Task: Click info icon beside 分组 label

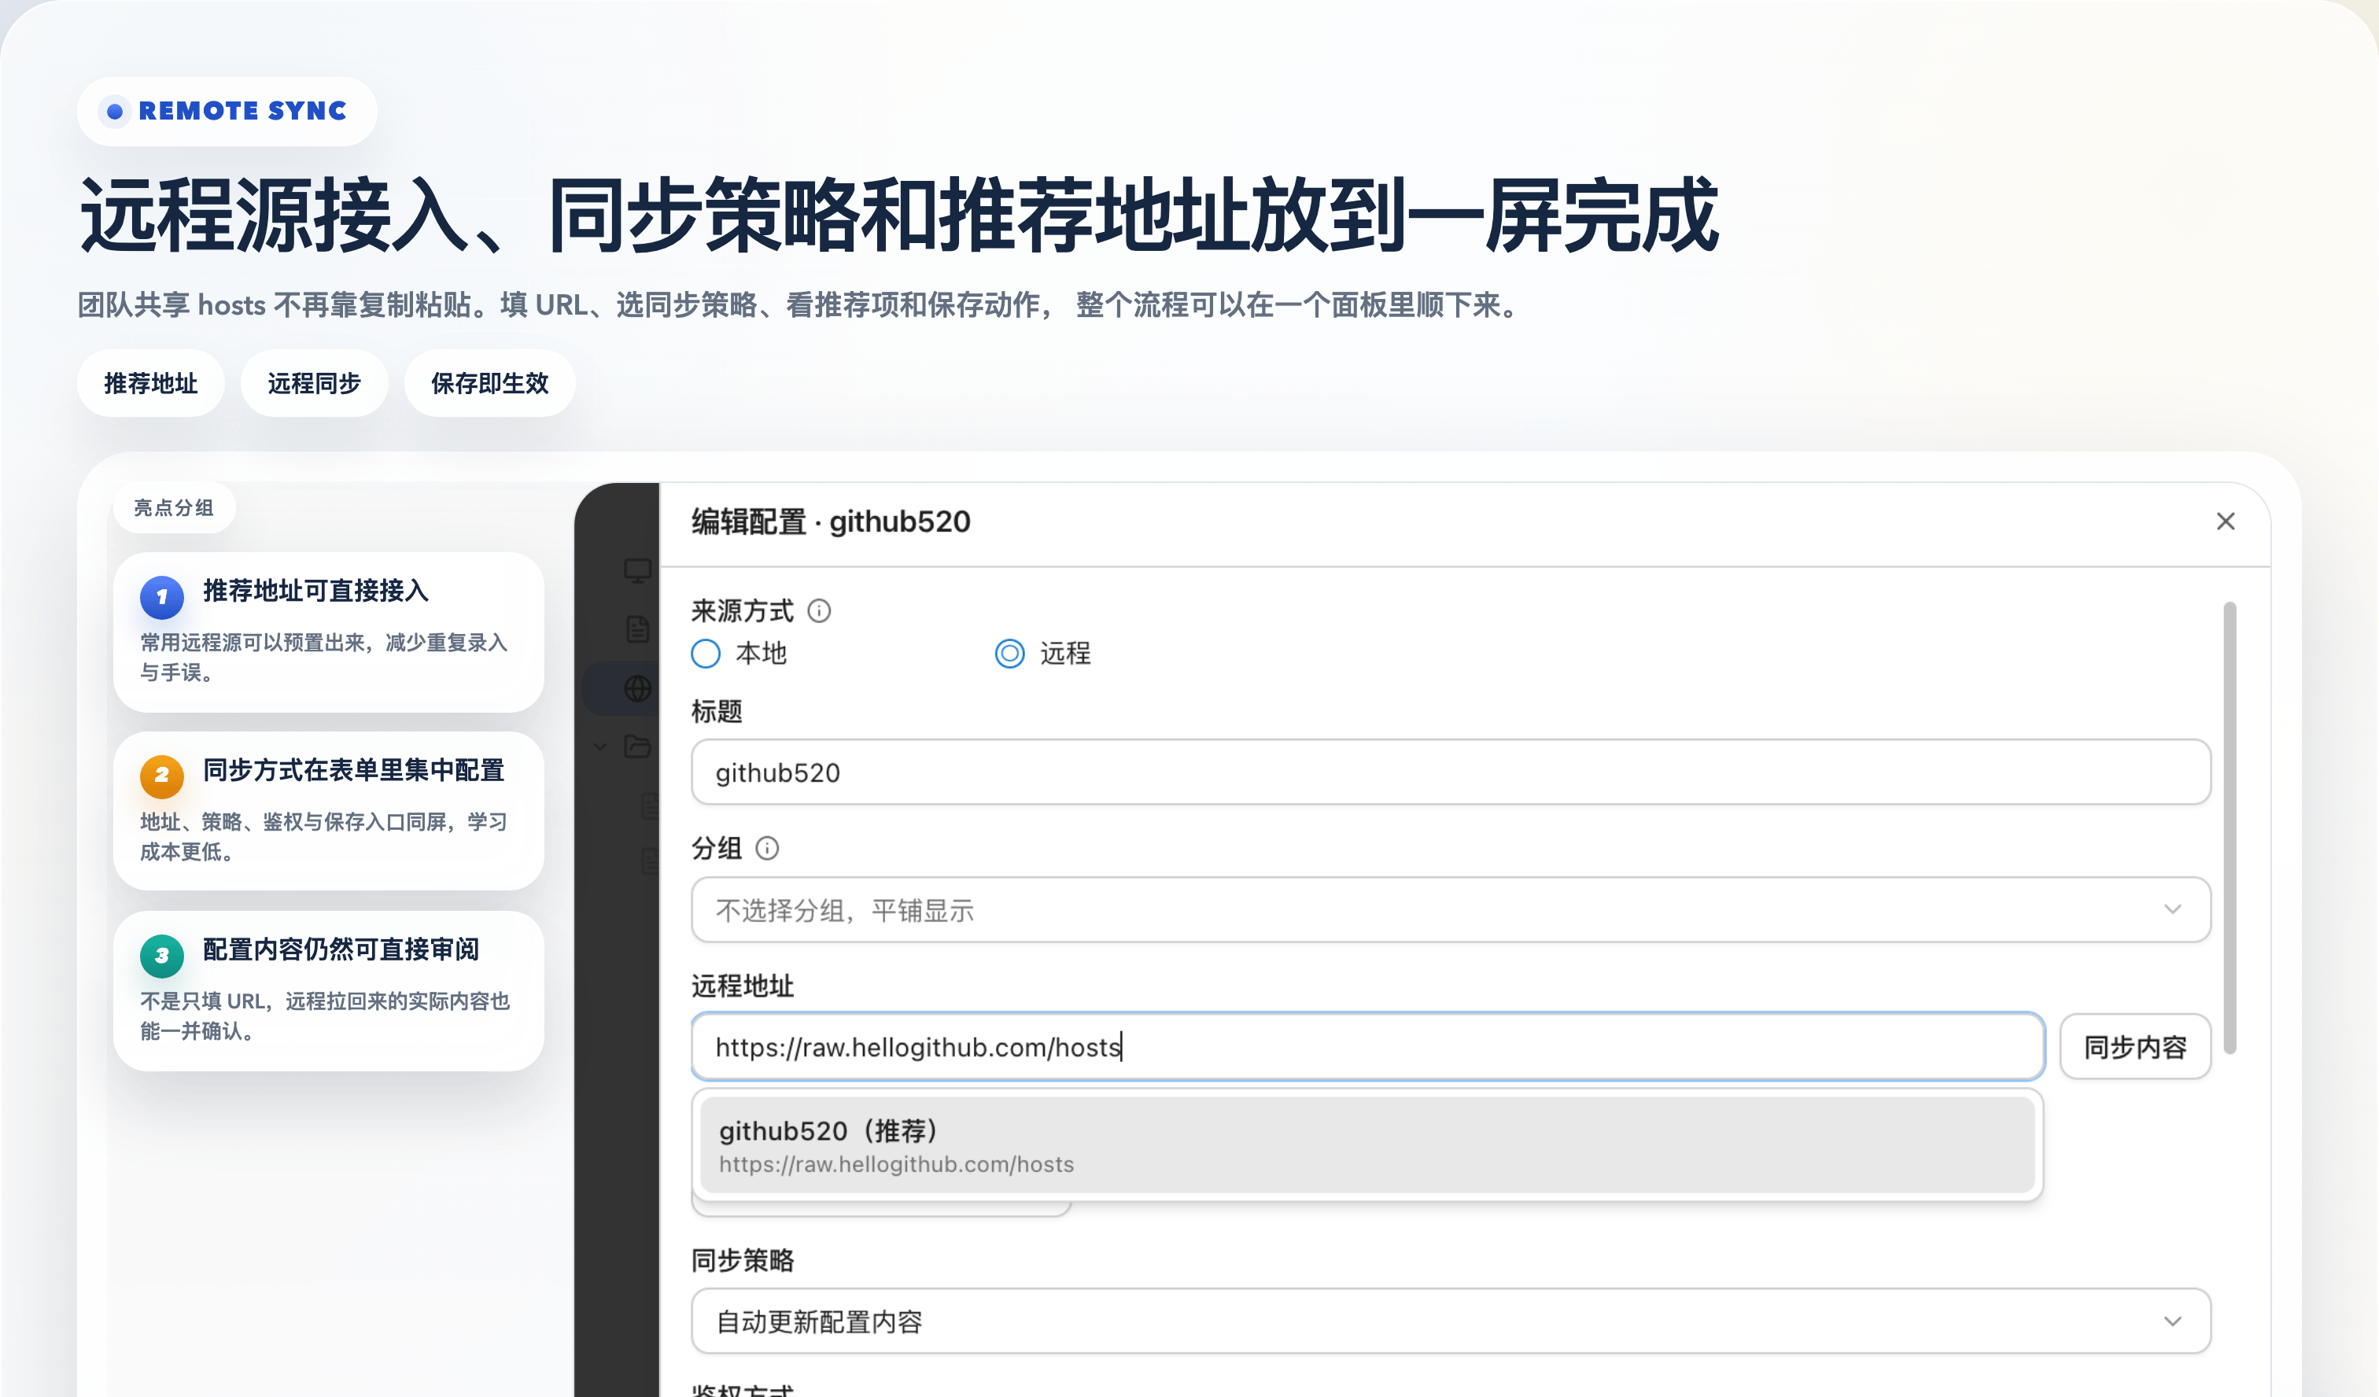Action: [766, 848]
